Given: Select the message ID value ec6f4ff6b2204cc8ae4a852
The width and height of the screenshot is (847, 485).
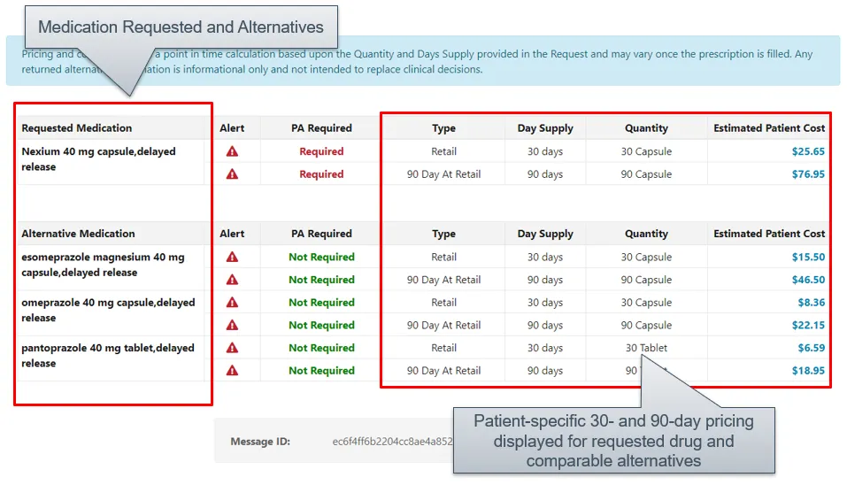Looking at the screenshot, I should (x=392, y=442).
